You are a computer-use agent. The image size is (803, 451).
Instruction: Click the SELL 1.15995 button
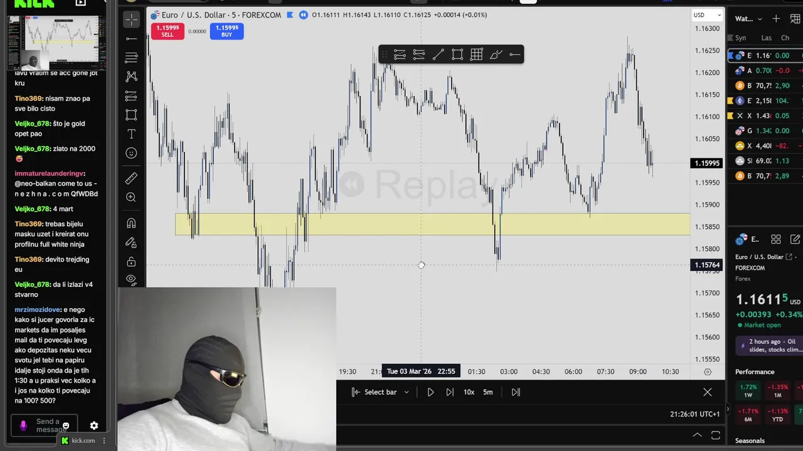[x=168, y=31]
